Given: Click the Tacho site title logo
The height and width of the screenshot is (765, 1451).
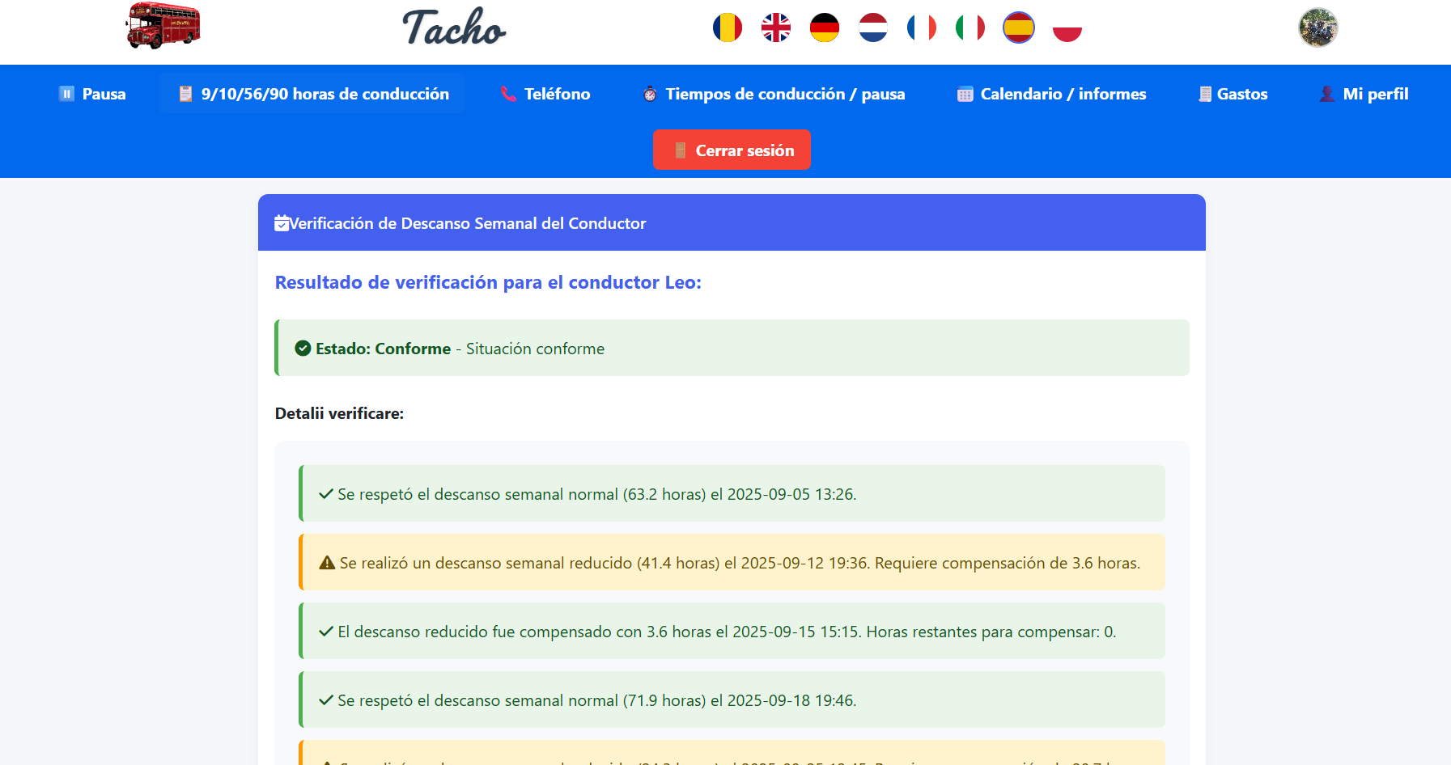Looking at the screenshot, I should (x=454, y=27).
